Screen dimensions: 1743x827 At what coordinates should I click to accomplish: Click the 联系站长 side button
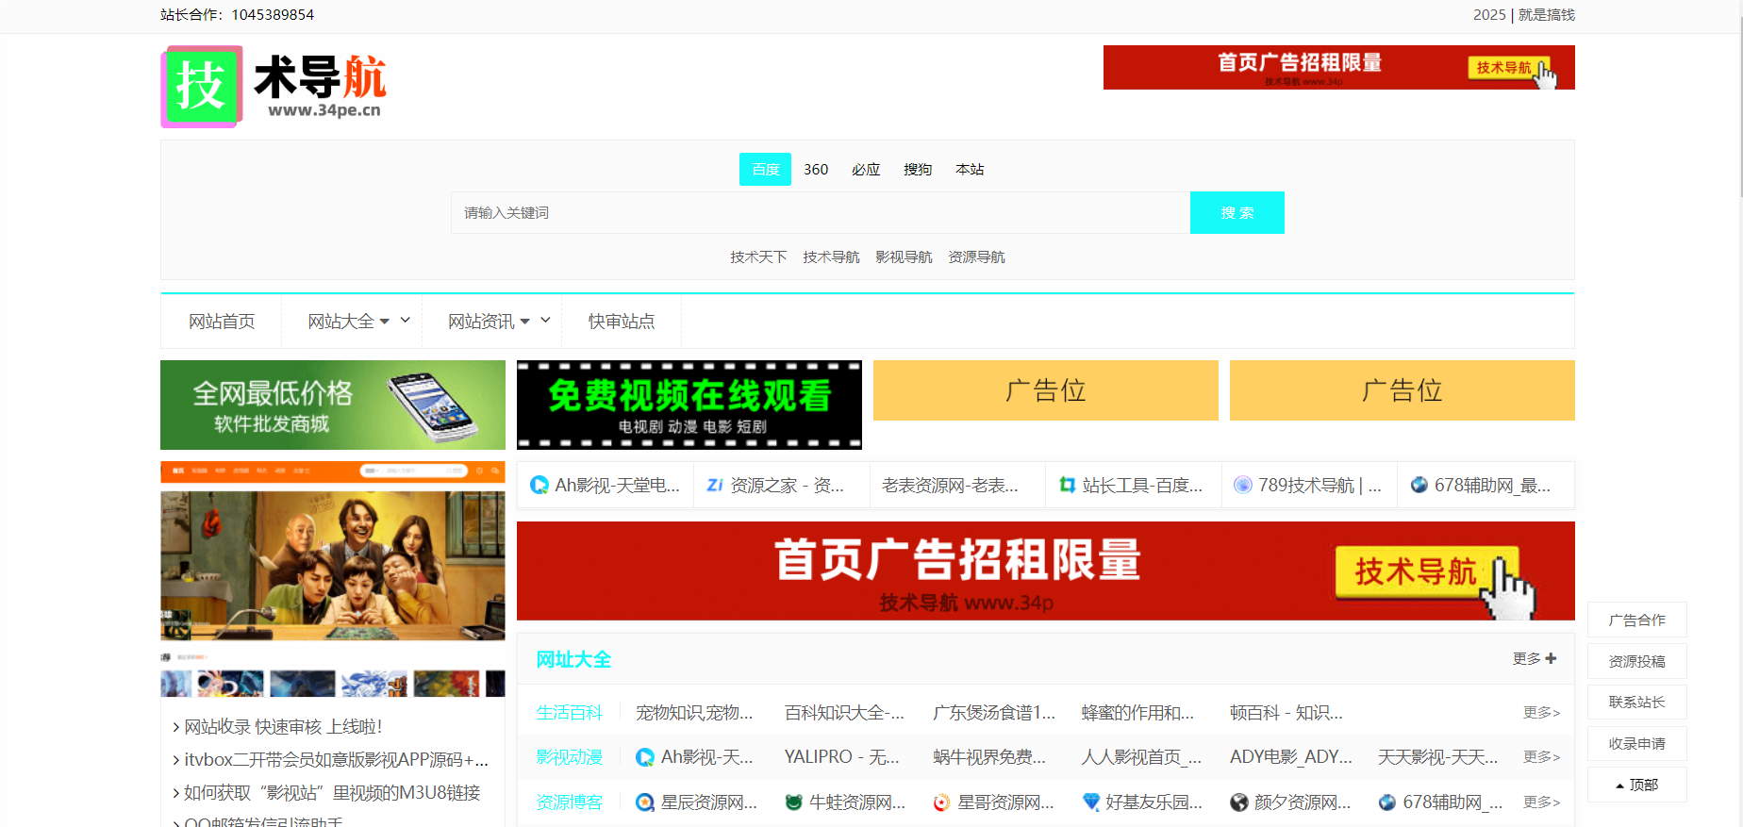pos(1637,703)
